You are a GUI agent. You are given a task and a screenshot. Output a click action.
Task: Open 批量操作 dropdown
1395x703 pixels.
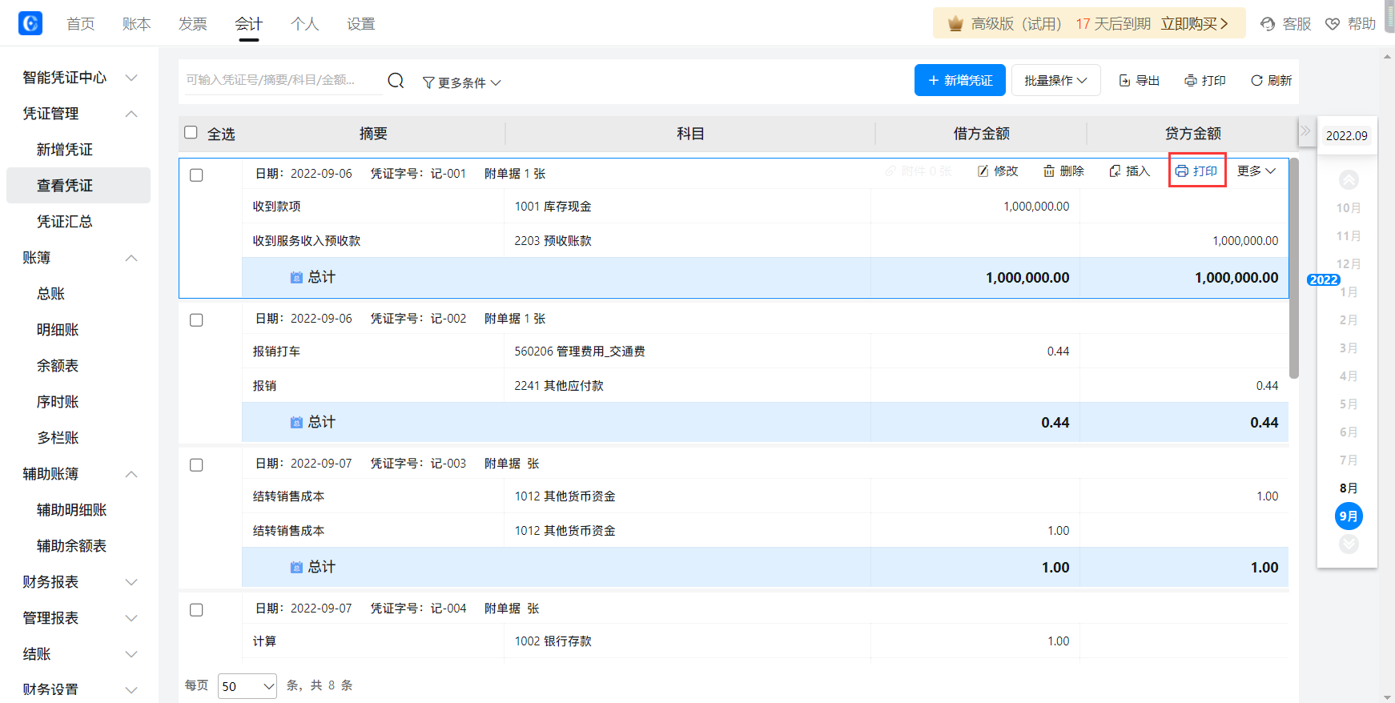pyautogui.click(x=1055, y=80)
